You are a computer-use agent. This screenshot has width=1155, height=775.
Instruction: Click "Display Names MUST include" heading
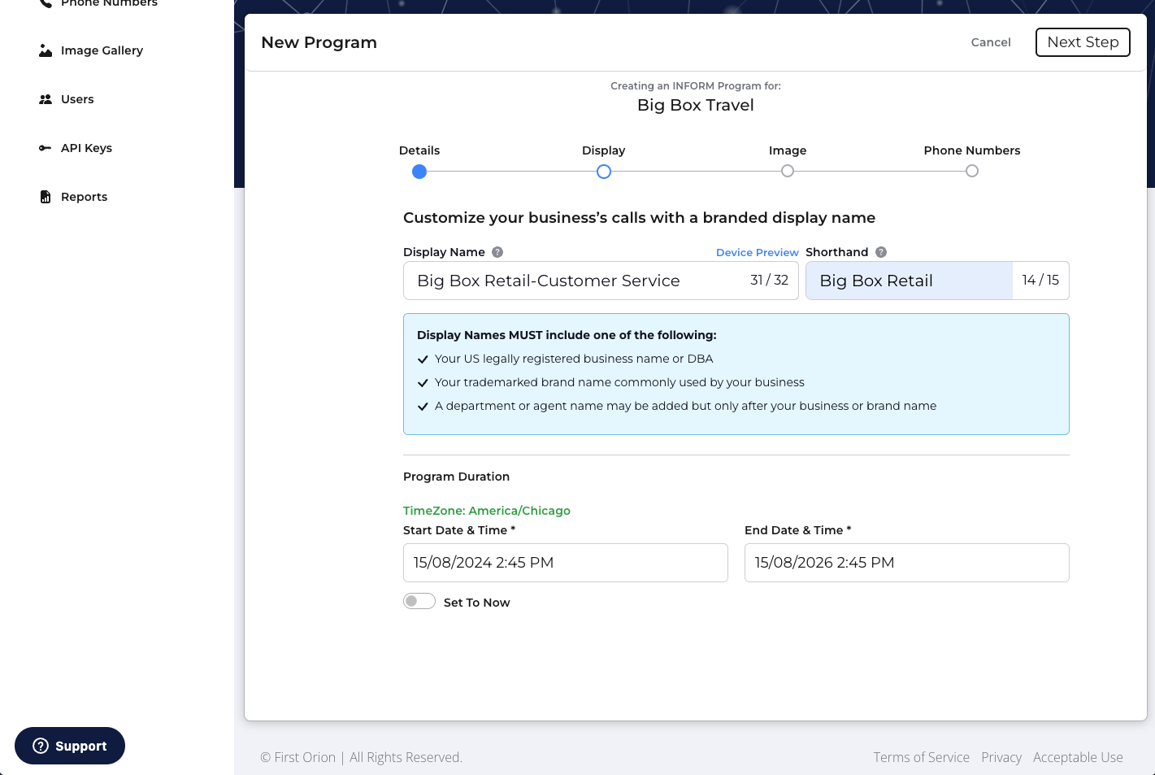point(567,335)
